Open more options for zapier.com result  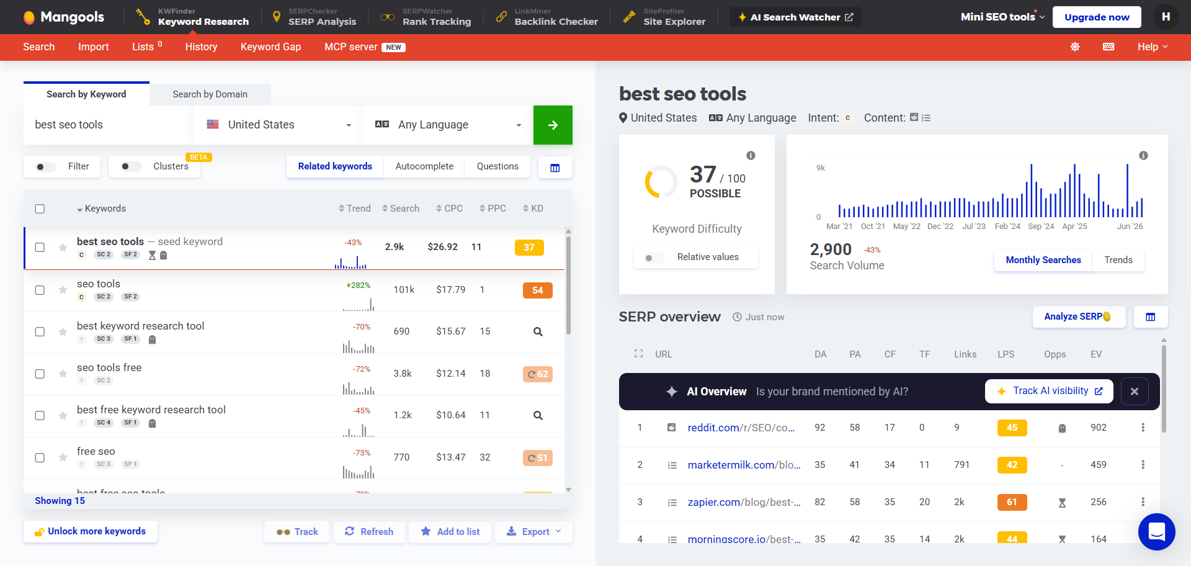pyautogui.click(x=1143, y=502)
